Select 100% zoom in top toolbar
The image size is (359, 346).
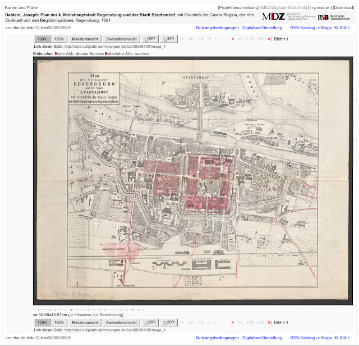(x=43, y=39)
